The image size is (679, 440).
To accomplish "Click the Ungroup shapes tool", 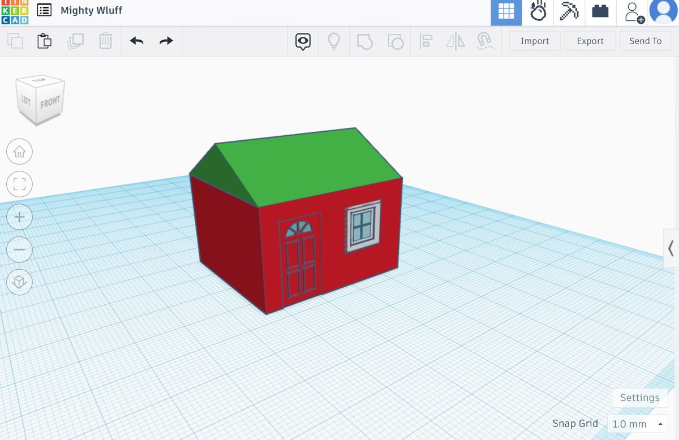I will click(x=396, y=41).
